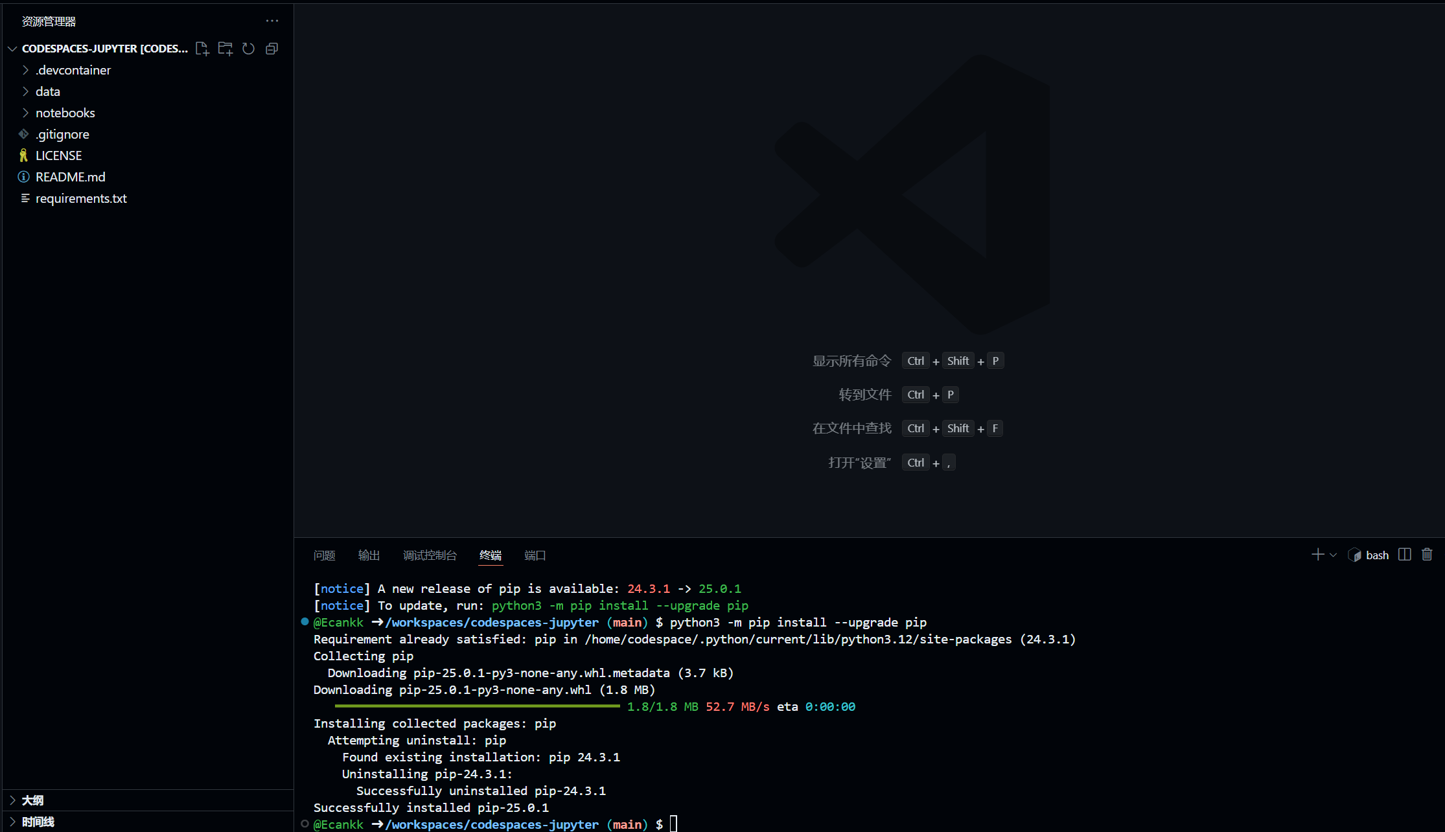Open the .gitignore file
Viewport: 1445px width, 832px height.
tap(148, 134)
